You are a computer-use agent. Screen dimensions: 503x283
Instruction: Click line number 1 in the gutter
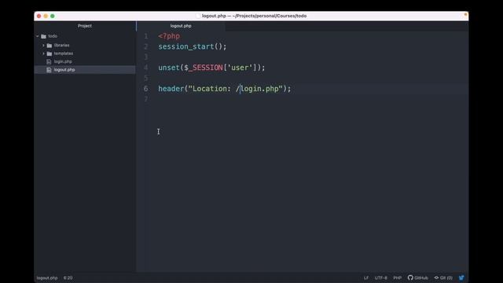(146, 36)
